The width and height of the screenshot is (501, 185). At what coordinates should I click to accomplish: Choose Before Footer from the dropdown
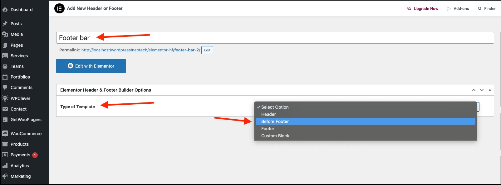[x=275, y=121]
